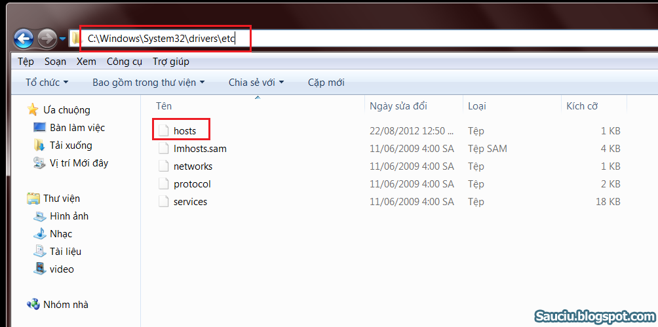Click the video library film icon
The width and height of the screenshot is (658, 327).
click(39, 269)
